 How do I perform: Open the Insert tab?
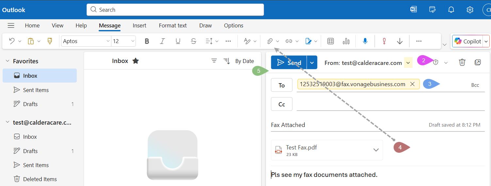pyautogui.click(x=139, y=25)
